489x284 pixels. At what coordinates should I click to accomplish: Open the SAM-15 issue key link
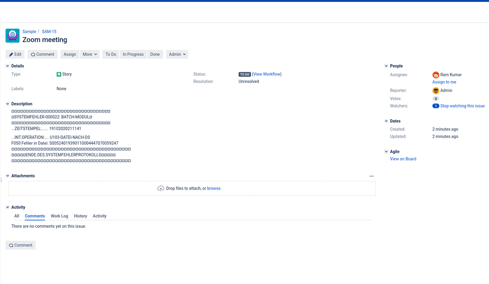[49, 31]
